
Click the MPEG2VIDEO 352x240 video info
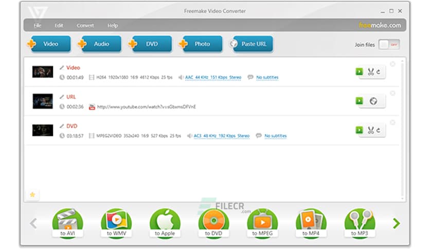coord(138,136)
